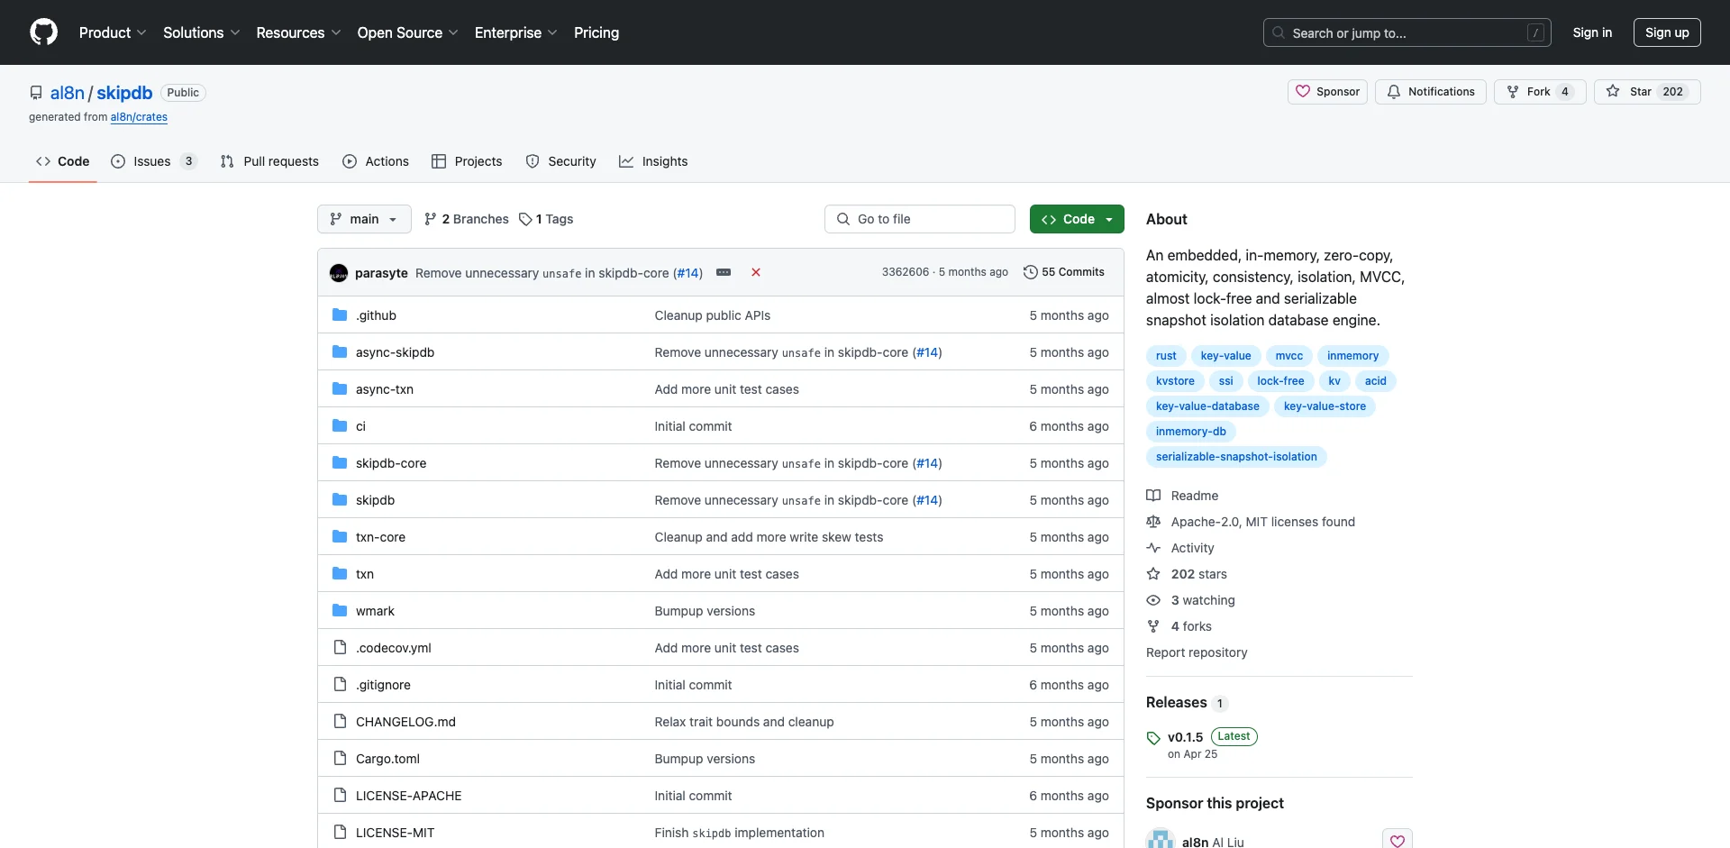Open the al8n/crates template link
The width and height of the screenshot is (1730, 848).
139,117
